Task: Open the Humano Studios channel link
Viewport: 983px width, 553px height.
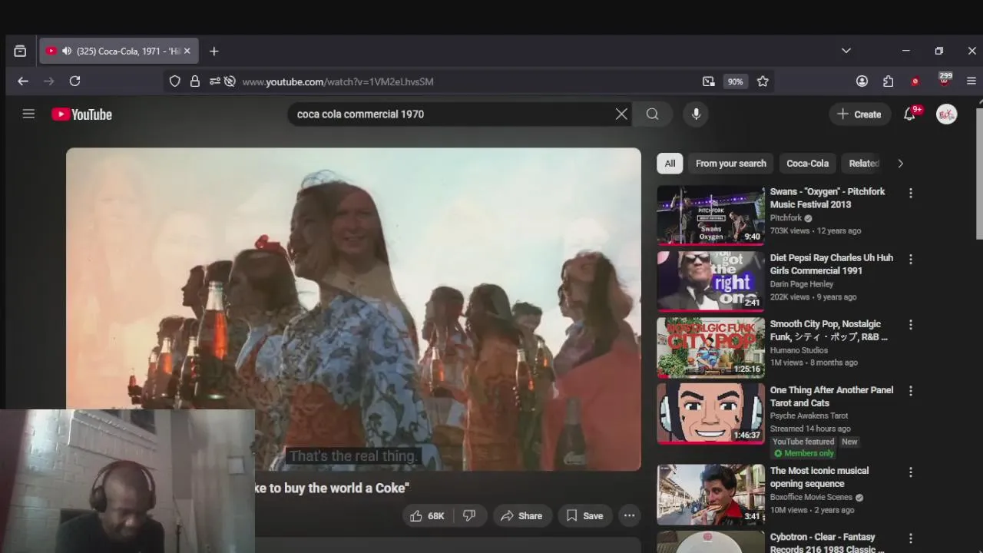Action: pyautogui.click(x=799, y=350)
